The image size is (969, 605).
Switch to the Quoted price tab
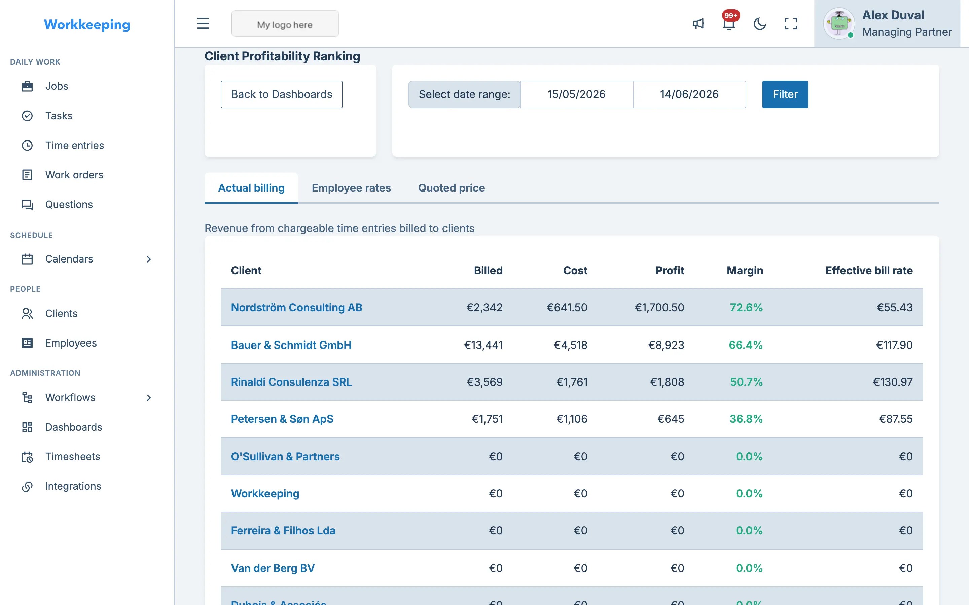(451, 188)
